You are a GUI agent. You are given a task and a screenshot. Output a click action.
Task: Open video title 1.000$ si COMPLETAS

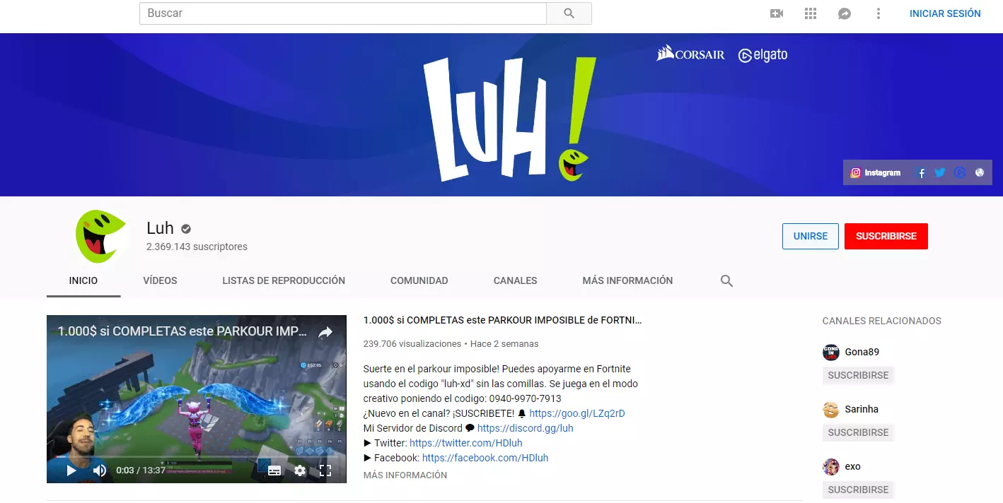(x=502, y=320)
